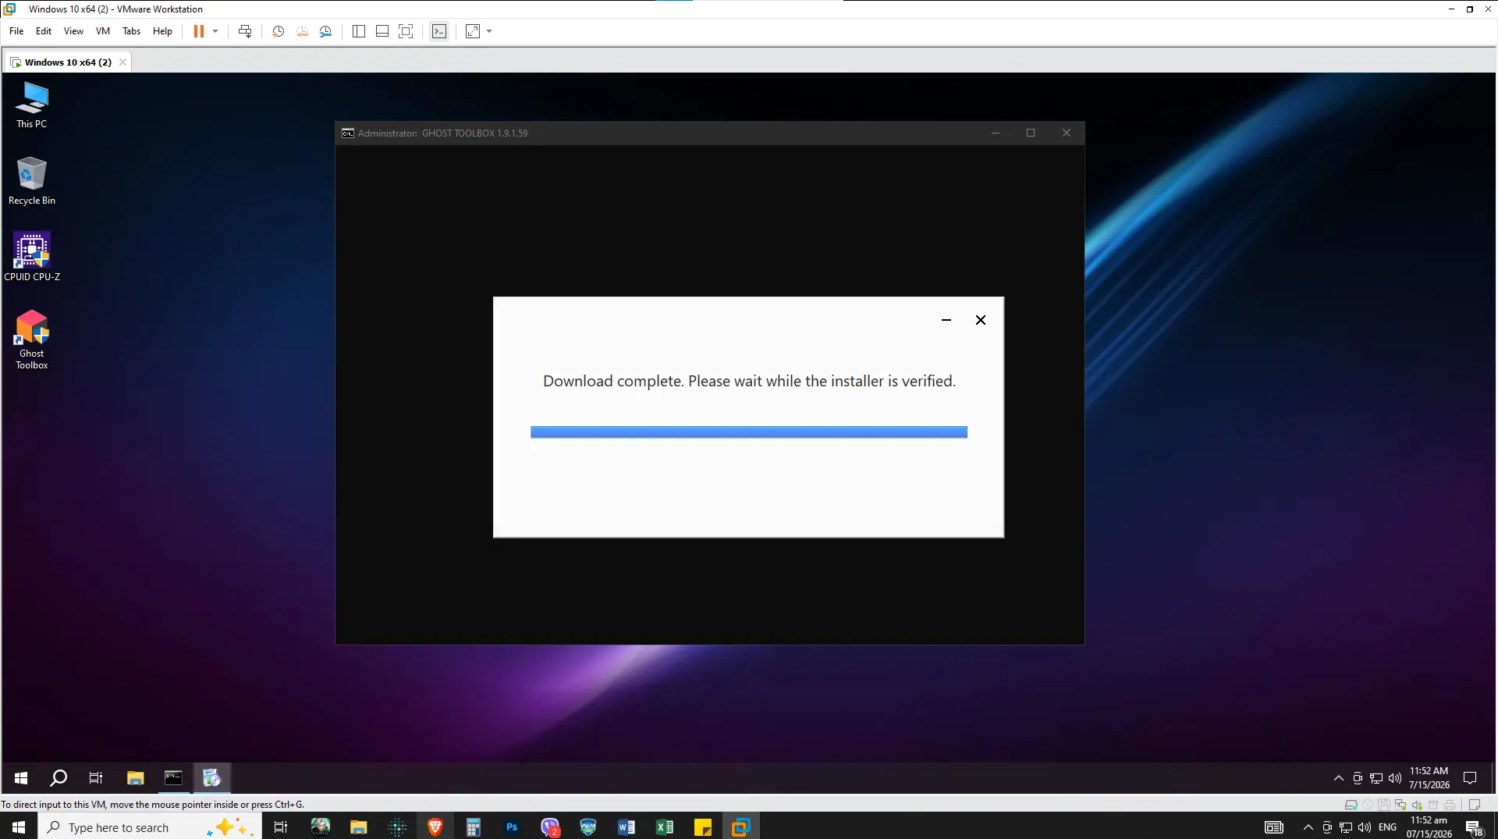The image size is (1498, 839).
Task: Open the Tabs menu
Action: tap(132, 31)
